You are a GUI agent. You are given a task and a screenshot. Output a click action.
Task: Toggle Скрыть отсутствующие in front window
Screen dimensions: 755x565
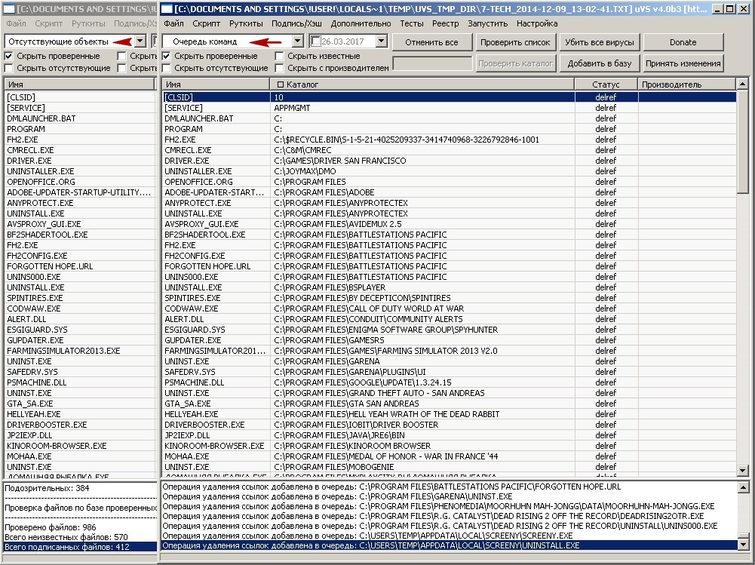tap(166, 68)
